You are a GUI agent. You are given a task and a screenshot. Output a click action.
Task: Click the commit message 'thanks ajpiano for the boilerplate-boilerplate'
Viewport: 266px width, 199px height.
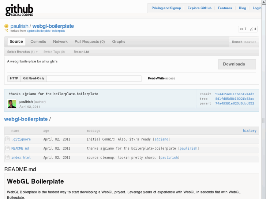click(x=53, y=94)
